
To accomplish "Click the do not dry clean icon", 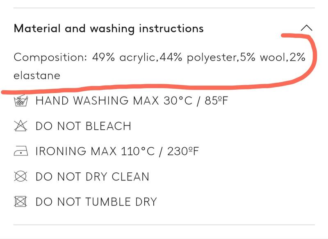I will point(20,177).
